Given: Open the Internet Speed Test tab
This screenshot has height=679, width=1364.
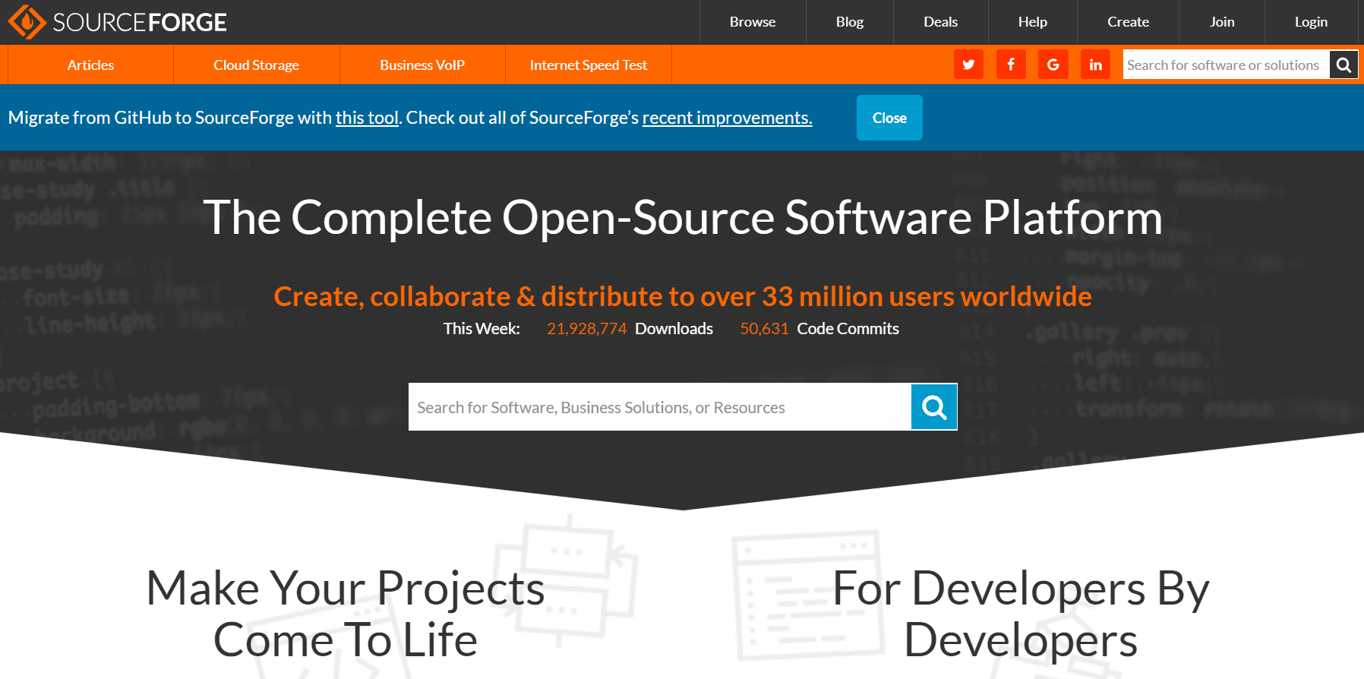Looking at the screenshot, I should [589, 65].
